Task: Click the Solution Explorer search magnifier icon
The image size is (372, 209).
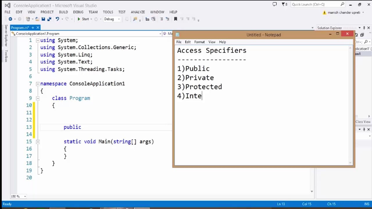Action: click(x=366, y=42)
